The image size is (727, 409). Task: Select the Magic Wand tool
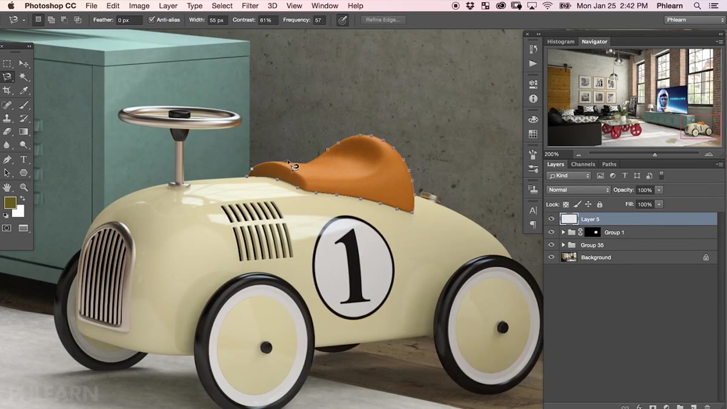pos(24,77)
